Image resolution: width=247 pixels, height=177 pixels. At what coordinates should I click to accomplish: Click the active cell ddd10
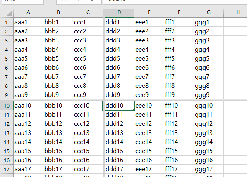(120, 106)
